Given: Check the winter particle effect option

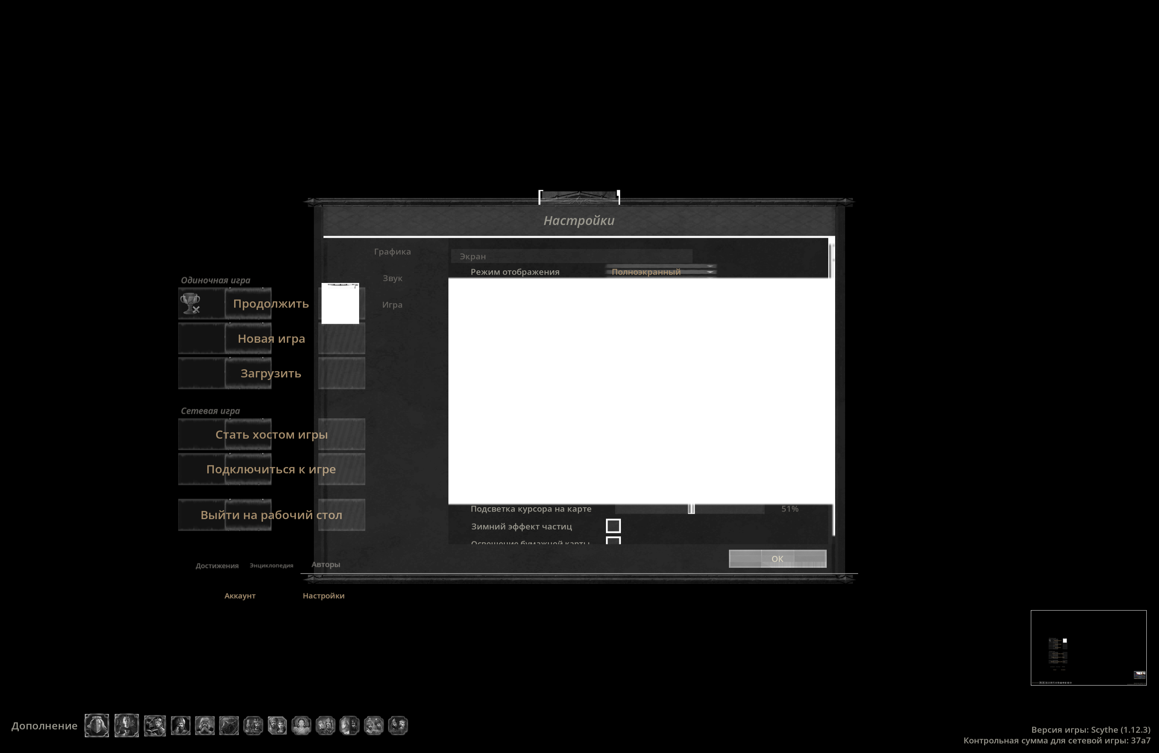Looking at the screenshot, I should coord(613,526).
